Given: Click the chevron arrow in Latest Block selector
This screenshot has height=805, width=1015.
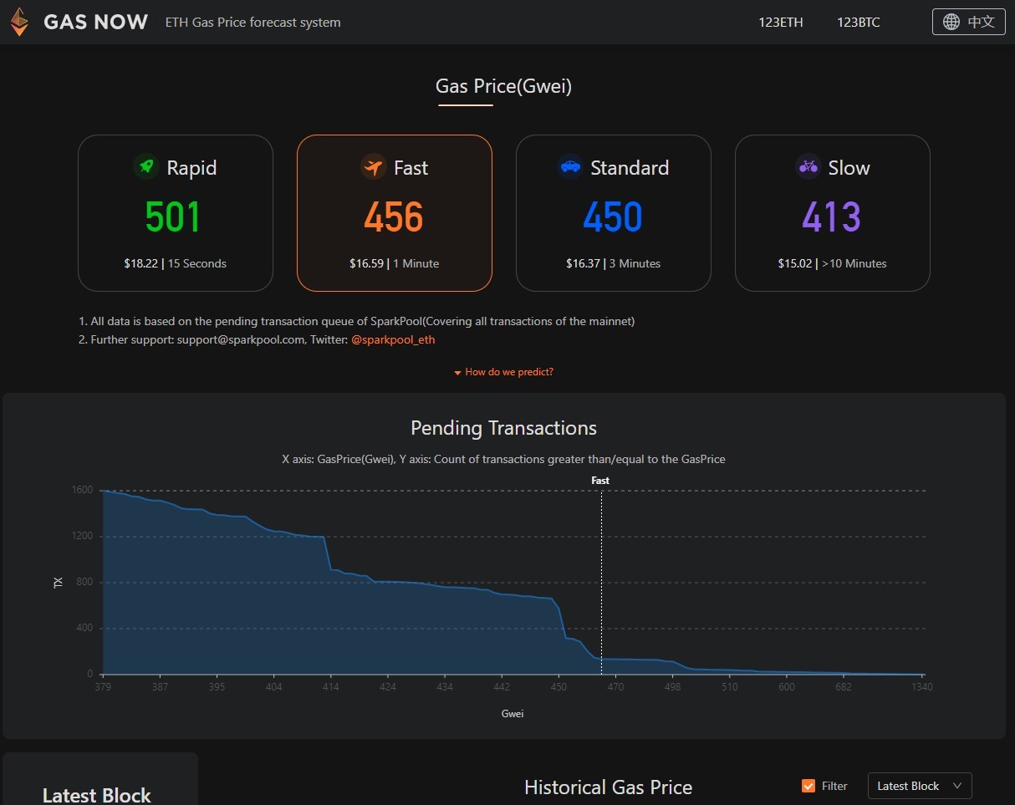Looking at the screenshot, I should tap(957, 786).
